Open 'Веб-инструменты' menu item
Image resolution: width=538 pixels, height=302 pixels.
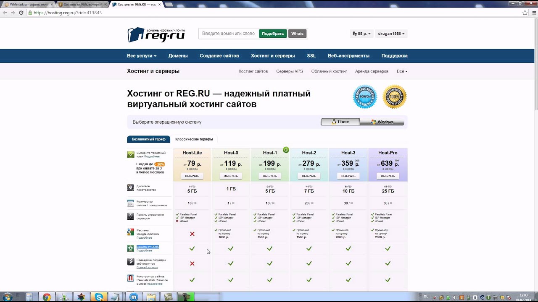[349, 56]
